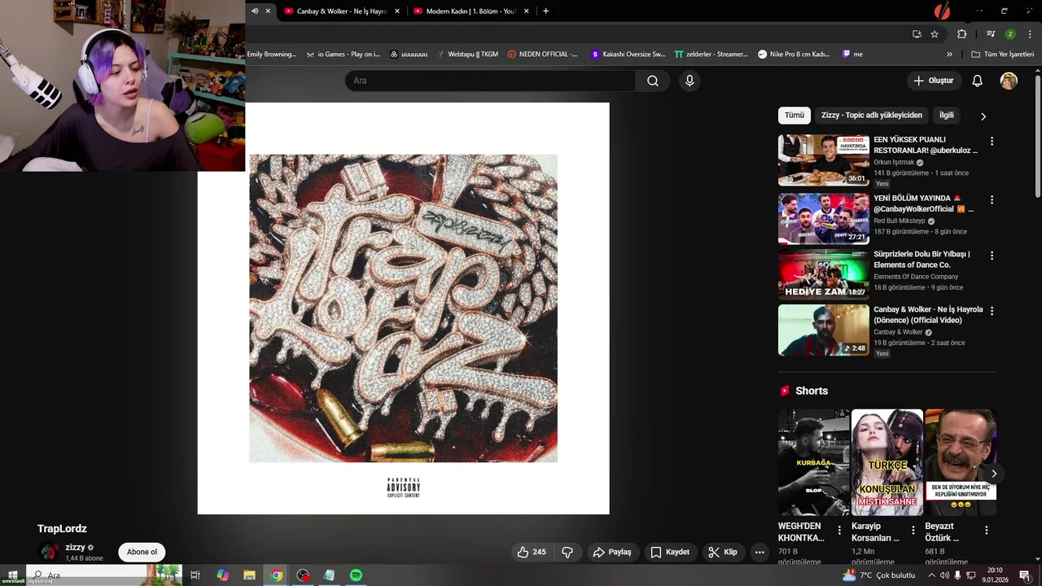The width and height of the screenshot is (1042, 586).
Task: Subscribe with the Abone ol button
Action: [x=142, y=552]
